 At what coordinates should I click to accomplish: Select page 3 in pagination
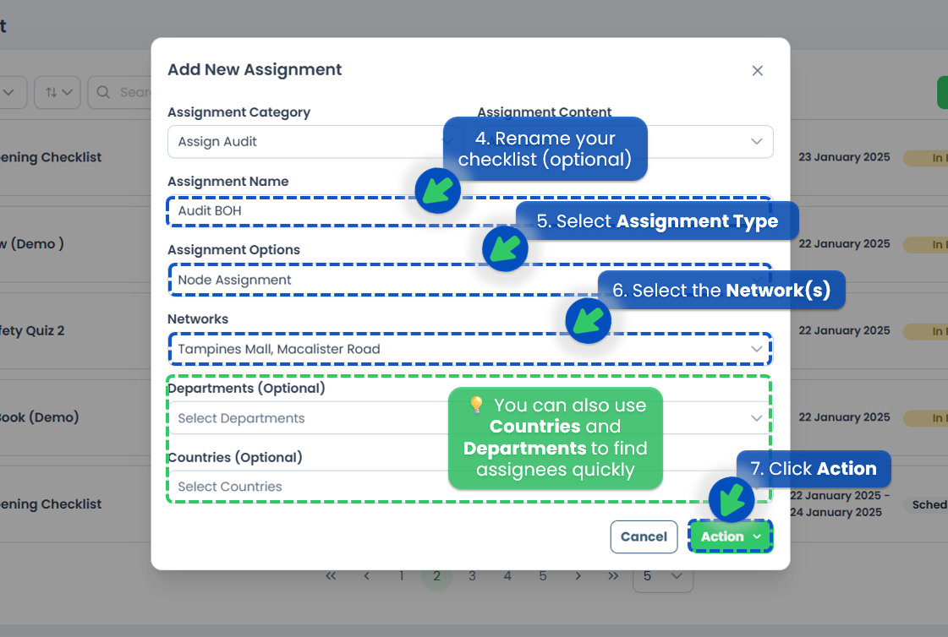472,576
